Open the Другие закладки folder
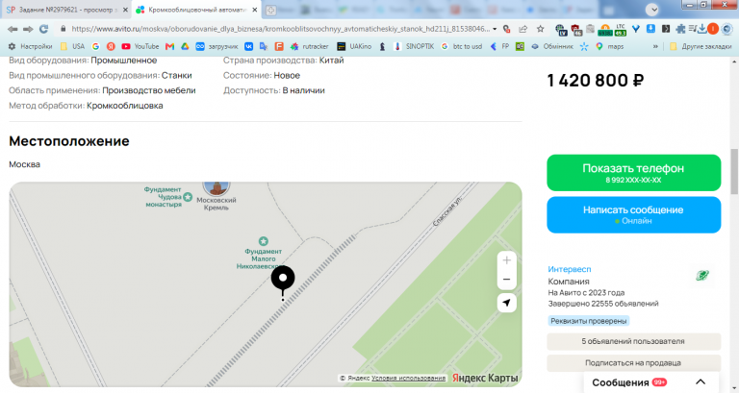739x393 pixels. pyautogui.click(x=701, y=46)
